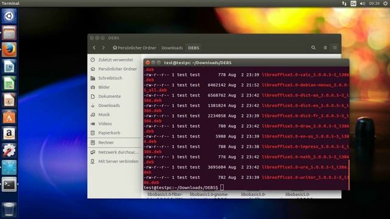This screenshot has width=390, height=219.
Task: Close the terminal window
Action: [147, 63]
